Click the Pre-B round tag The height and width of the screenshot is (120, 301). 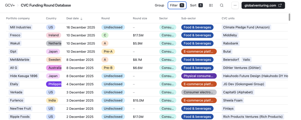click(108, 68)
